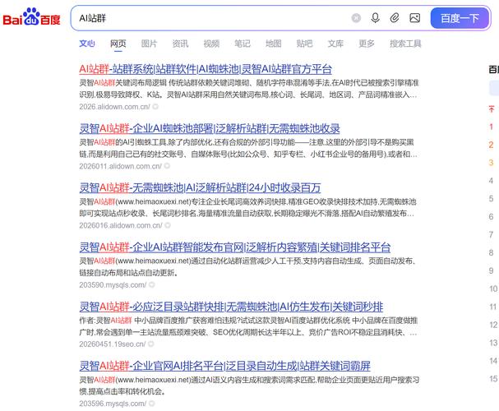
Task: Click the icon beside 203590.mysqls.com
Action: pyautogui.click(x=152, y=284)
